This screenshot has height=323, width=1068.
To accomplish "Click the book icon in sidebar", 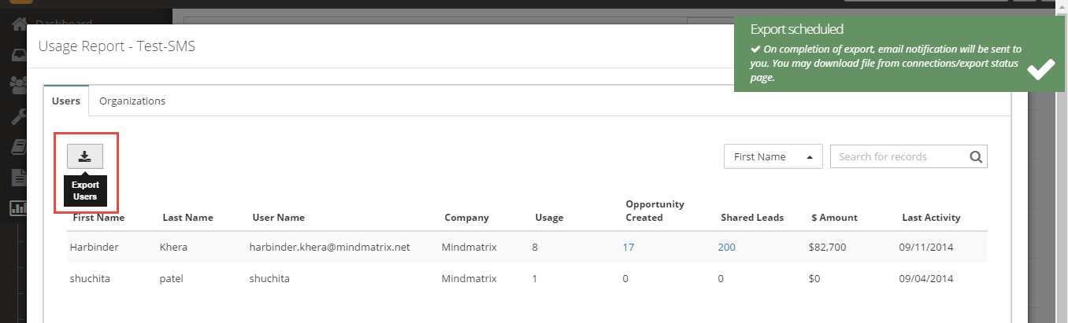I will [19, 147].
